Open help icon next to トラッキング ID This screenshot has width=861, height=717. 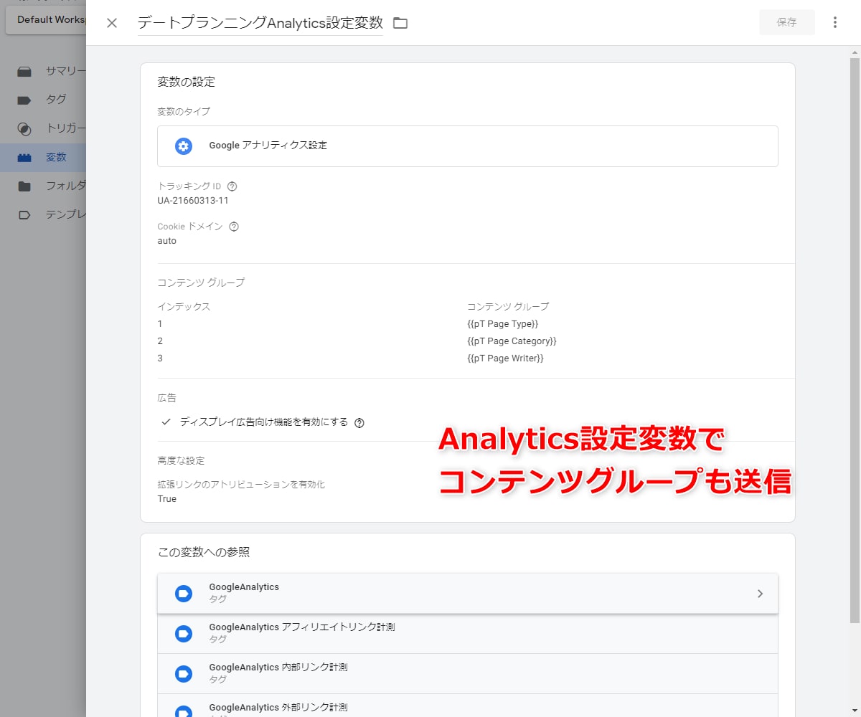(232, 186)
